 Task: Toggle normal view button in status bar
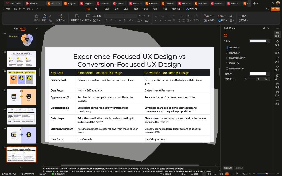204,174
